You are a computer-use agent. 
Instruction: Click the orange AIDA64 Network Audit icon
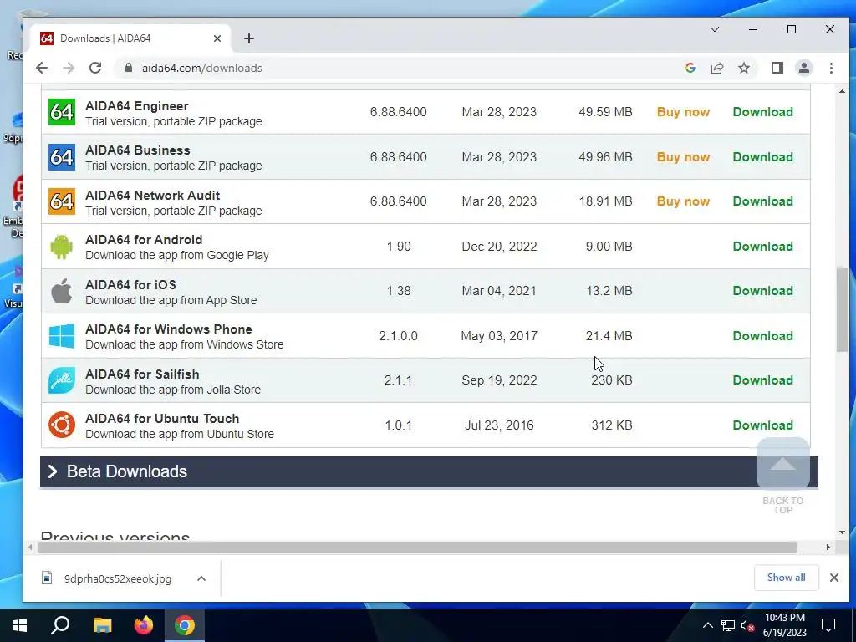(x=62, y=201)
